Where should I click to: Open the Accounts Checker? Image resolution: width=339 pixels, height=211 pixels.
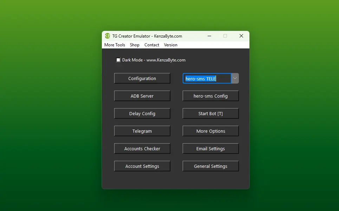point(142,149)
